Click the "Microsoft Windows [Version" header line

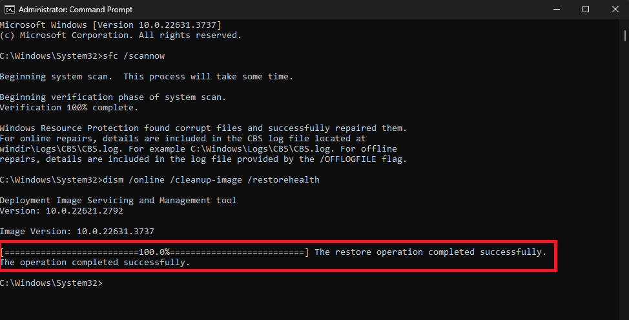[110, 25]
